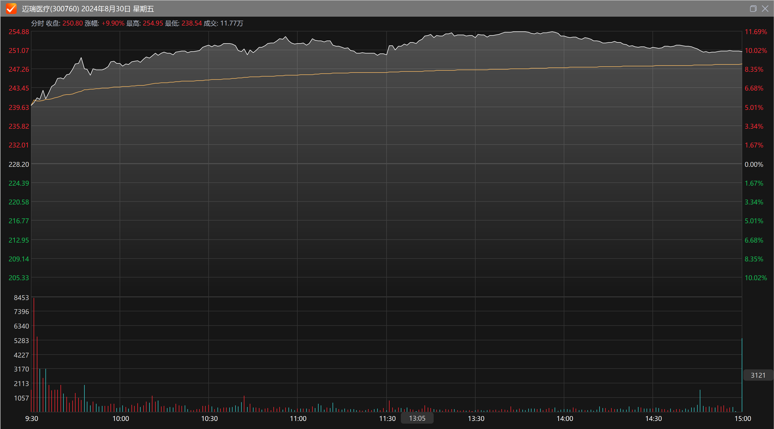Click the 迈瑞医疗(300760) title text

50,9
